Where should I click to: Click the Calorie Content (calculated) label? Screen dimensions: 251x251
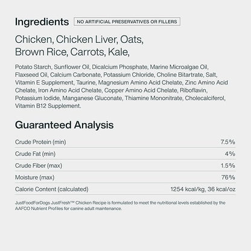pyautogui.click(x=52, y=189)
